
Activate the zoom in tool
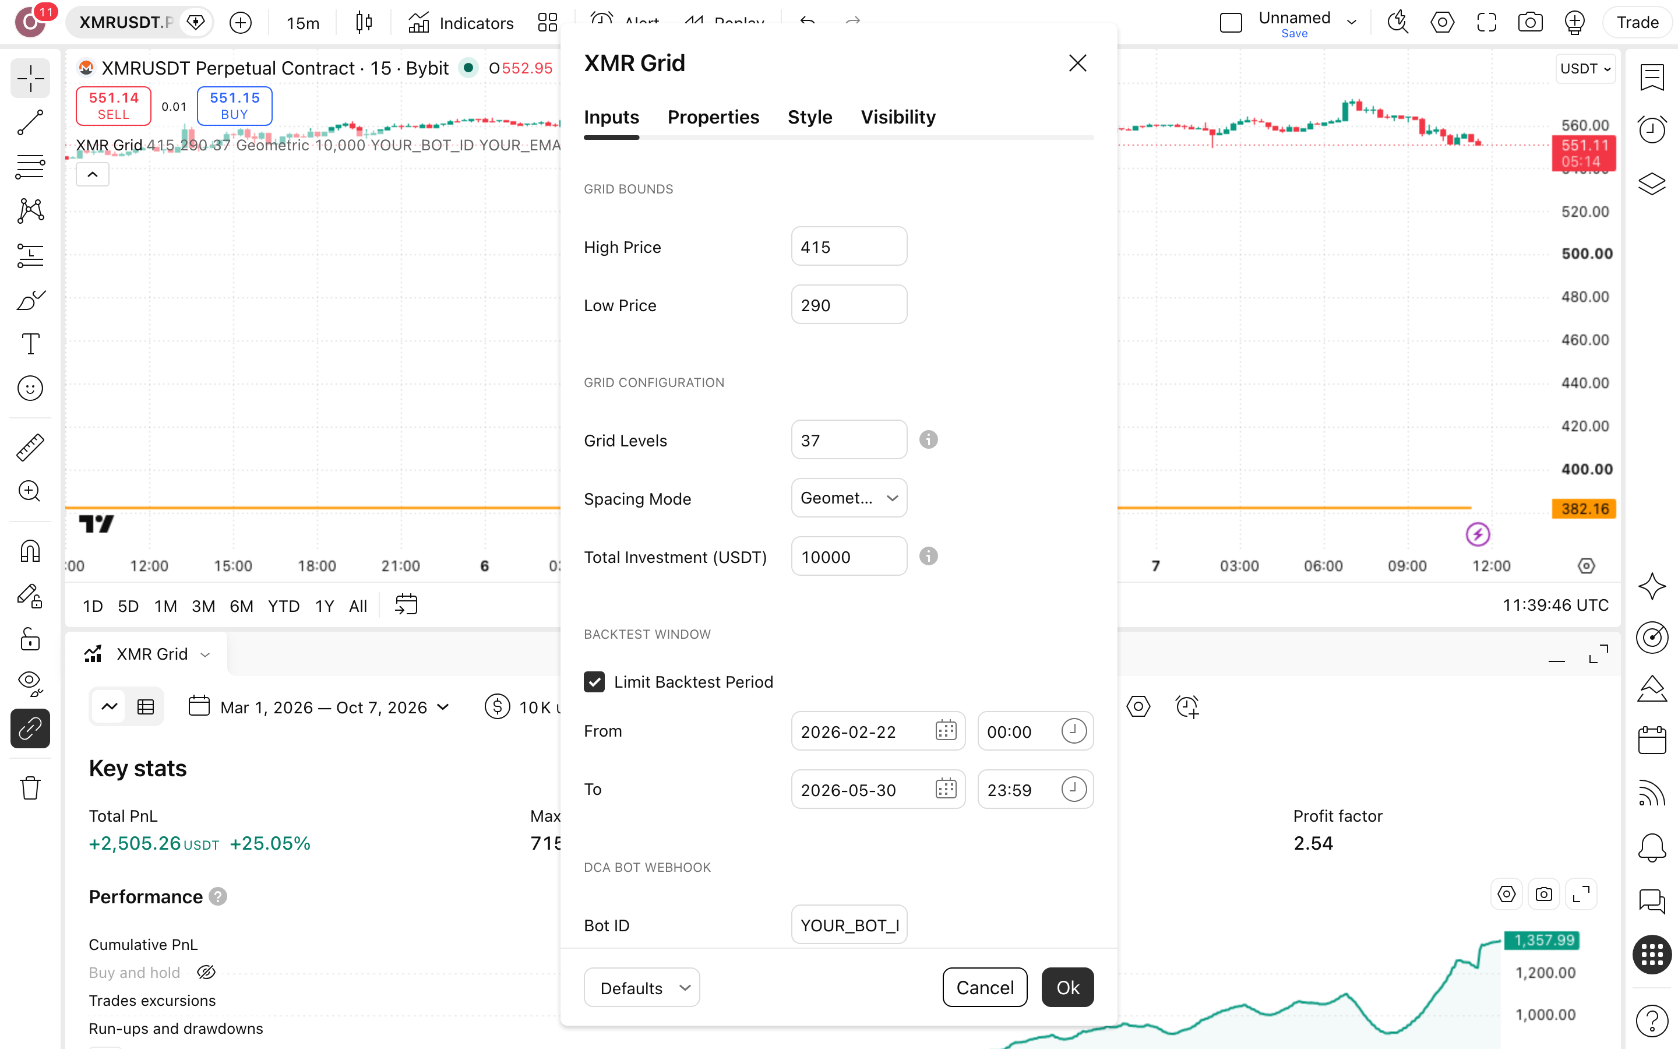coord(30,491)
